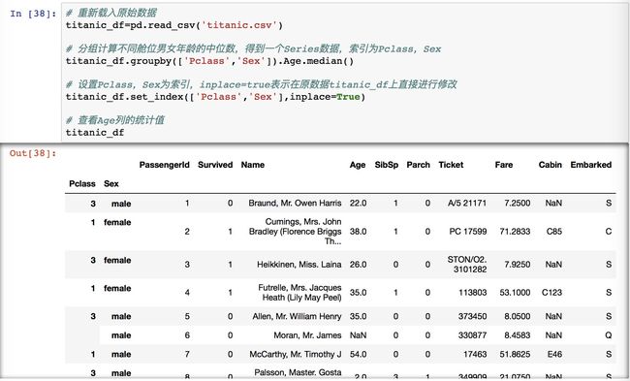
Task: Click the pd.read_csv('titanic.csv') code line
Action: point(174,25)
